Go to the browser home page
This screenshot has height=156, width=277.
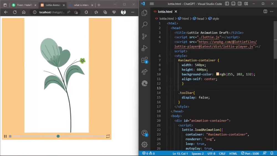[x=24, y=12]
